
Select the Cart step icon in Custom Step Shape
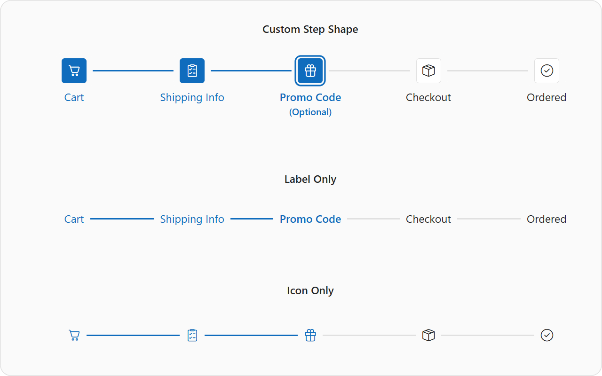tap(74, 70)
